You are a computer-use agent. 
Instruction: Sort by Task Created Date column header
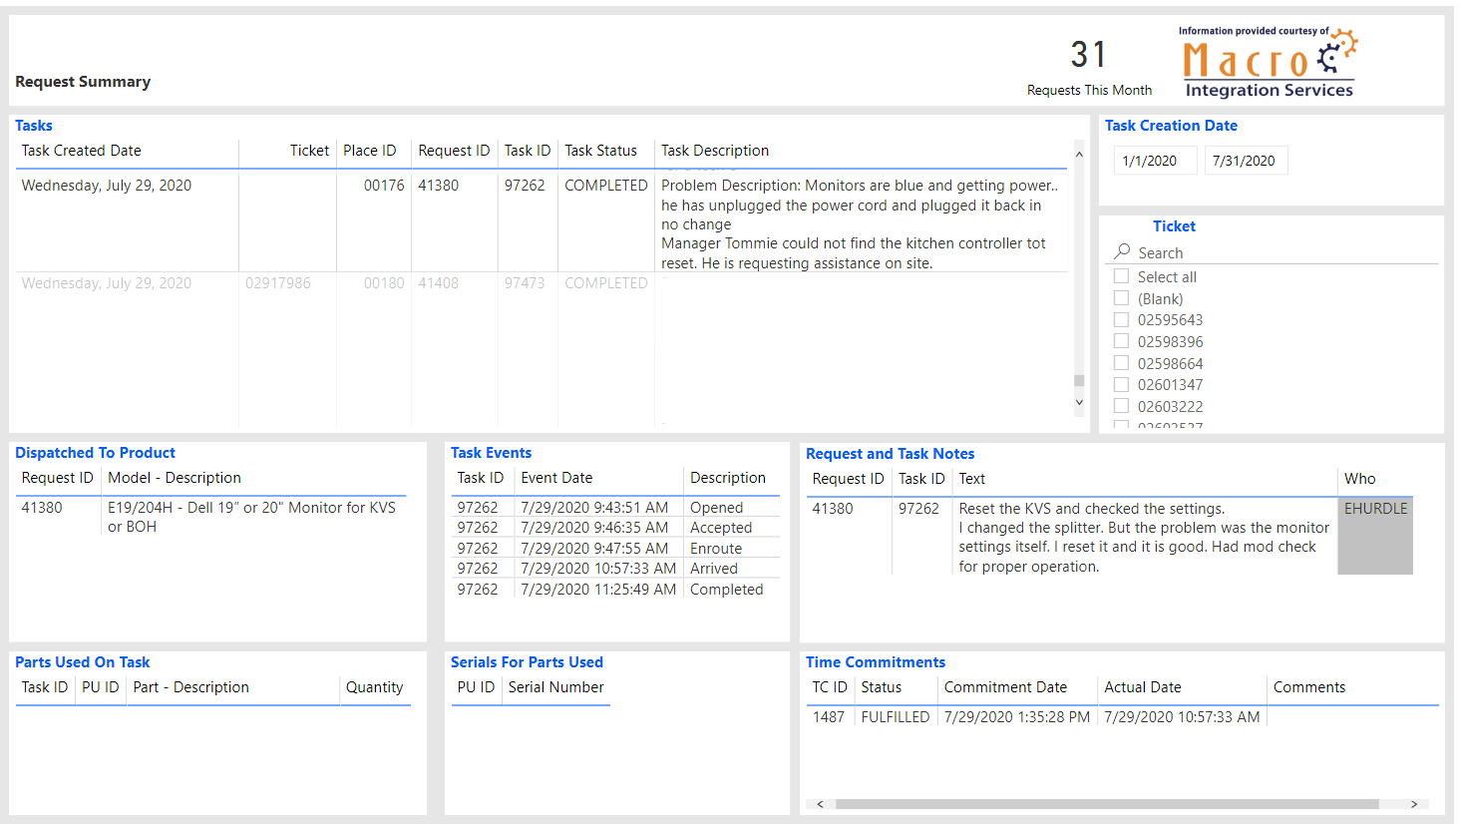(x=82, y=151)
